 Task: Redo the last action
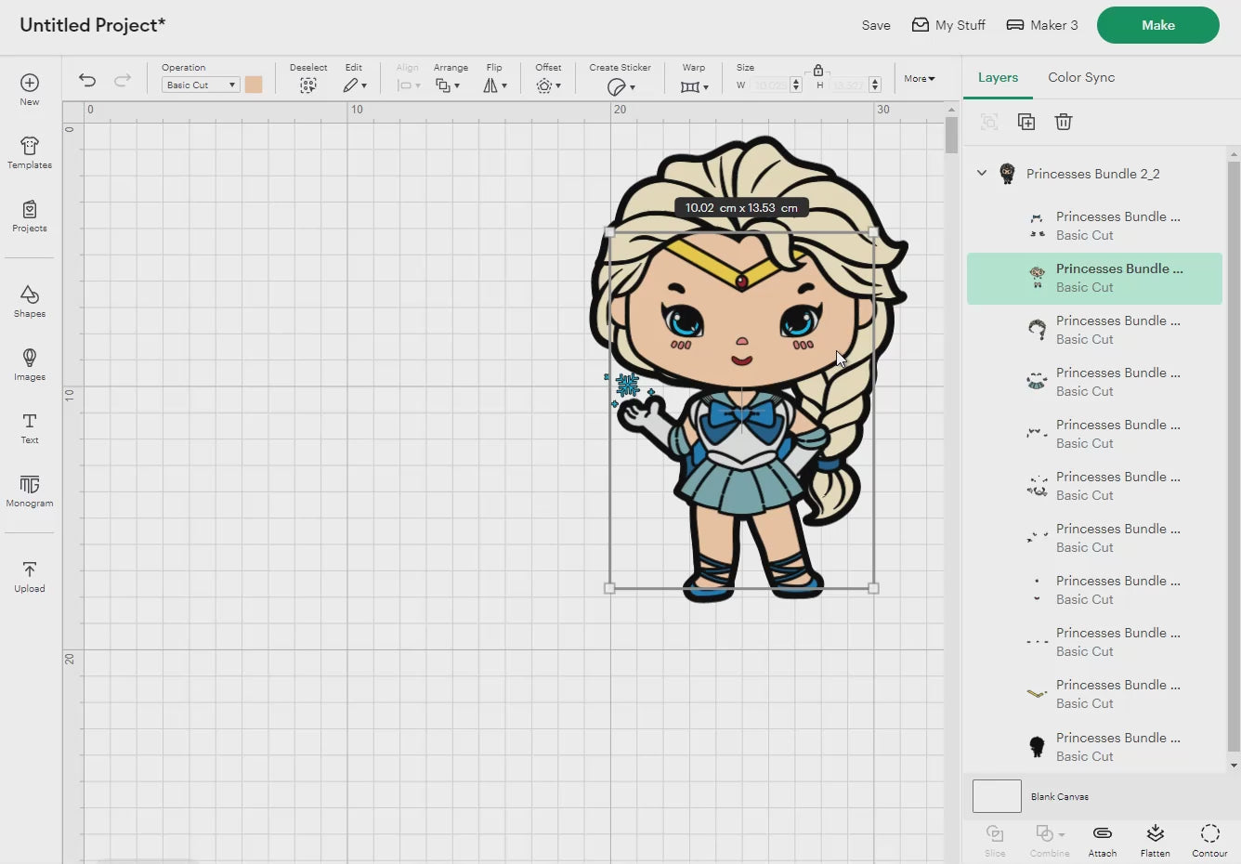tap(122, 80)
